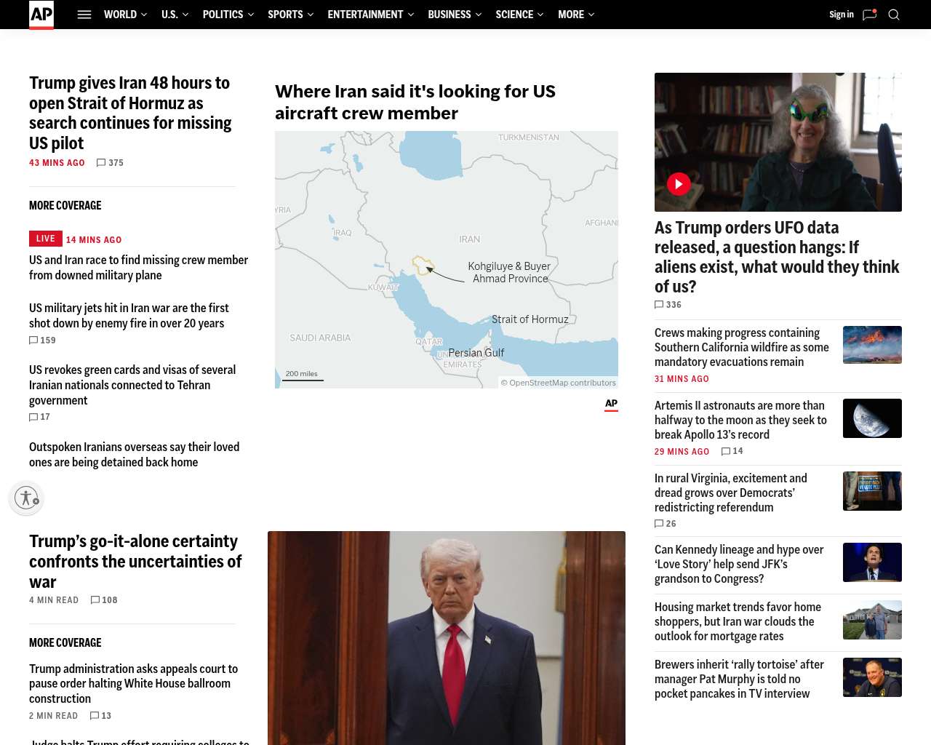Click the AP logo under the map
Viewport: 931px width, 745px height.
[x=611, y=405]
